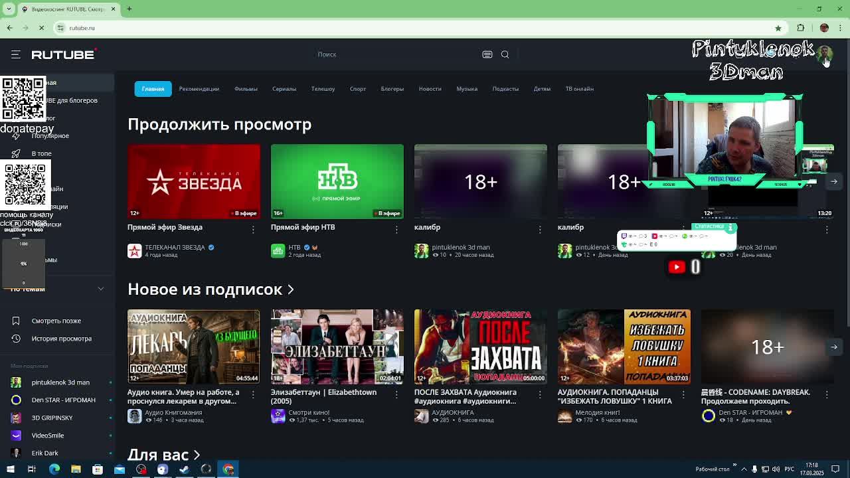850x478 pixels.
Task: Stop page loading in browser toolbar
Action: click(41, 28)
